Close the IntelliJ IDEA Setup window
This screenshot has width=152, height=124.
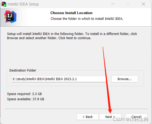tap(143, 4)
